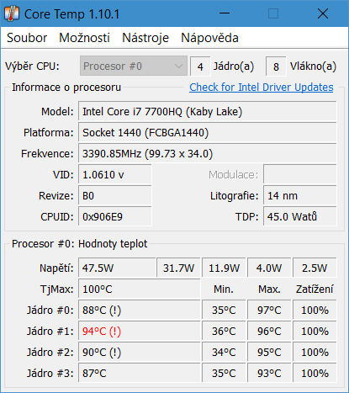Click Jádro #3 maximum value 93°C

pos(269,374)
